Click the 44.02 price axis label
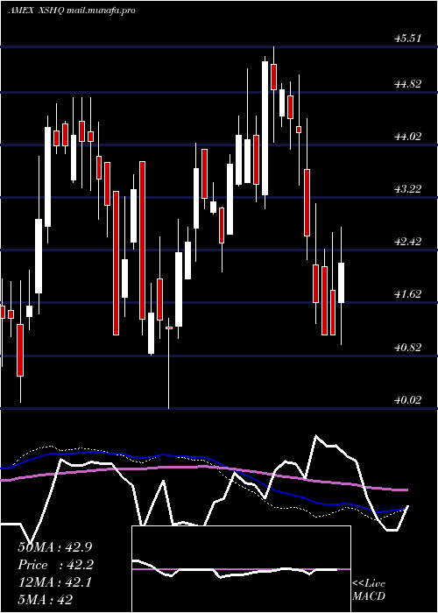 tap(407, 137)
